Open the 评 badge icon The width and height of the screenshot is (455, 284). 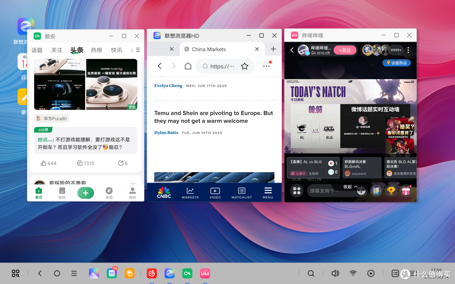click(376, 191)
